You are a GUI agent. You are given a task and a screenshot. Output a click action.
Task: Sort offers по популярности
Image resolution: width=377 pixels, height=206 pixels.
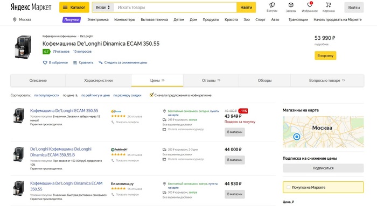coord(47,95)
